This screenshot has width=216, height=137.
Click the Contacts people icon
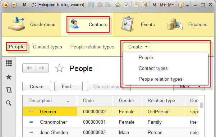click(x=74, y=24)
